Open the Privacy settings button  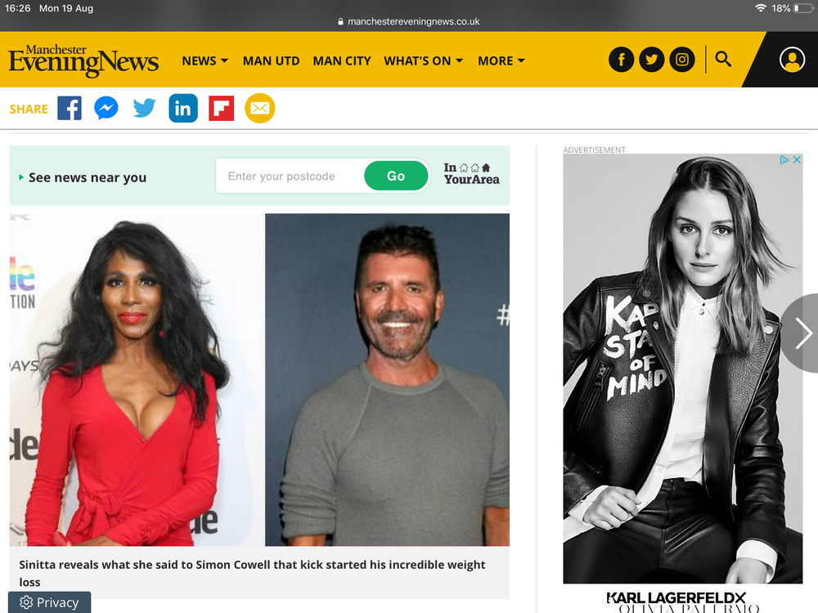50,602
